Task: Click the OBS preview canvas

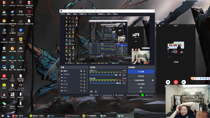Action: pos(107,40)
